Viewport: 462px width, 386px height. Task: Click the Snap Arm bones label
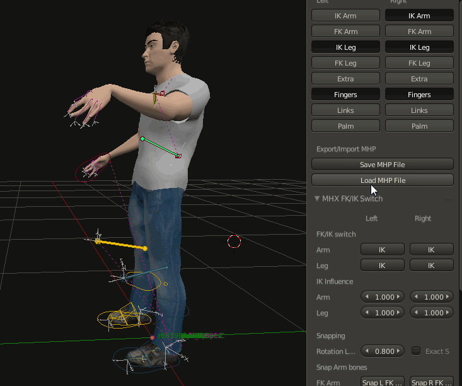pos(342,367)
